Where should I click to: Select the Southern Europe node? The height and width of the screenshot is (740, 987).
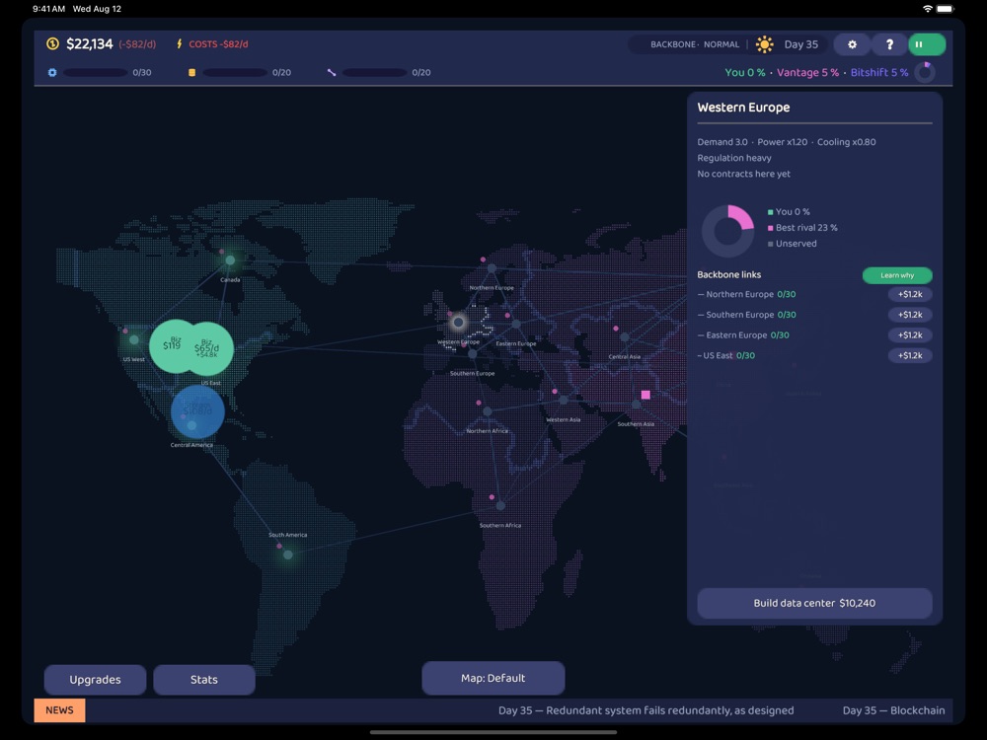click(x=472, y=353)
